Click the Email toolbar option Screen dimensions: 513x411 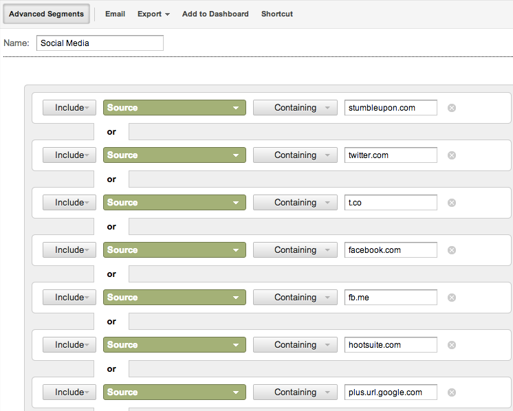point(115,14)
